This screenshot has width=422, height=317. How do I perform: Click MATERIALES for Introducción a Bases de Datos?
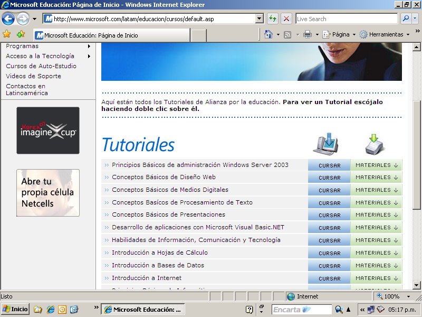376,266
